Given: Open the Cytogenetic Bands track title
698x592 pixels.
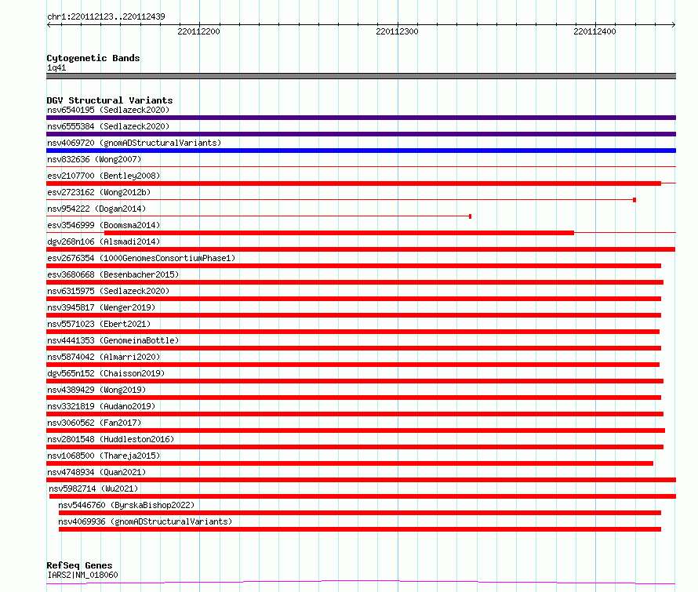Looking at the screenshot, I should (93, 58).
